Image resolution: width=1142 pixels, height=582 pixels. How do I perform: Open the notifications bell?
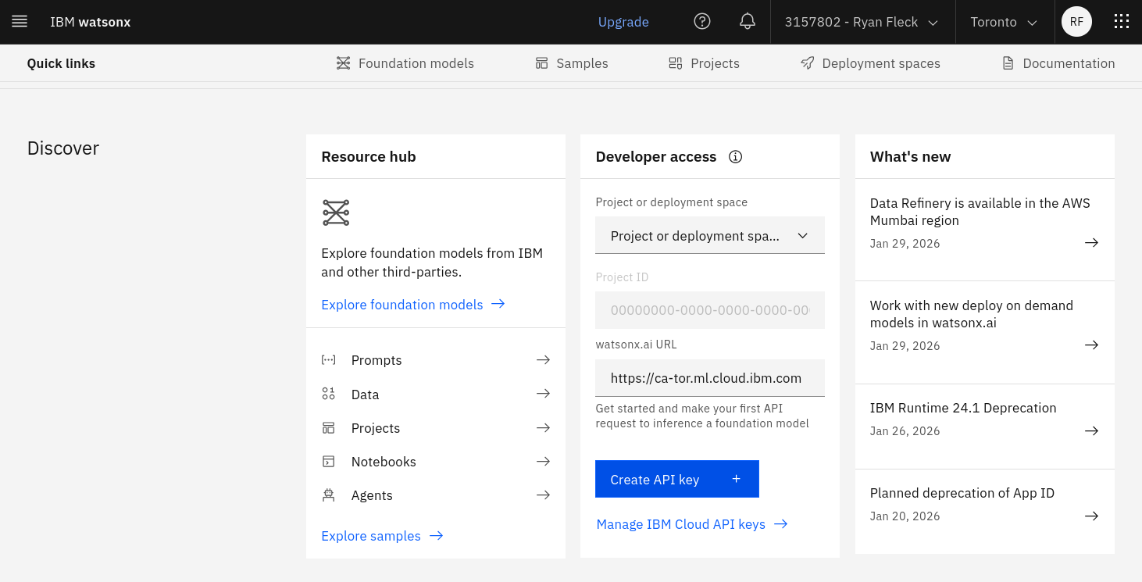(x=748, y=22)
